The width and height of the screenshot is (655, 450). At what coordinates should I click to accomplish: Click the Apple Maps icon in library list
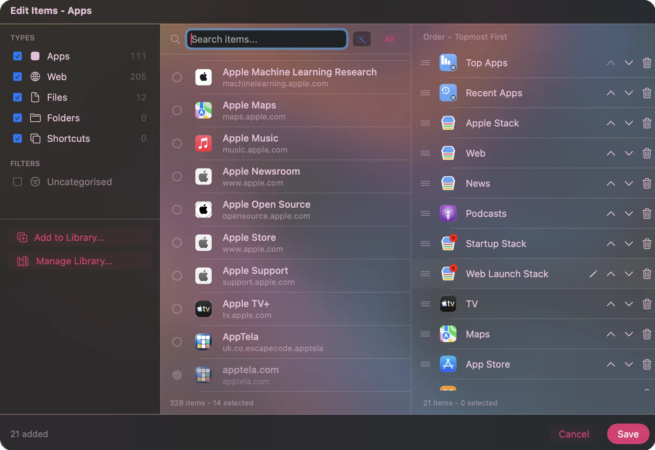click(203, 110)
